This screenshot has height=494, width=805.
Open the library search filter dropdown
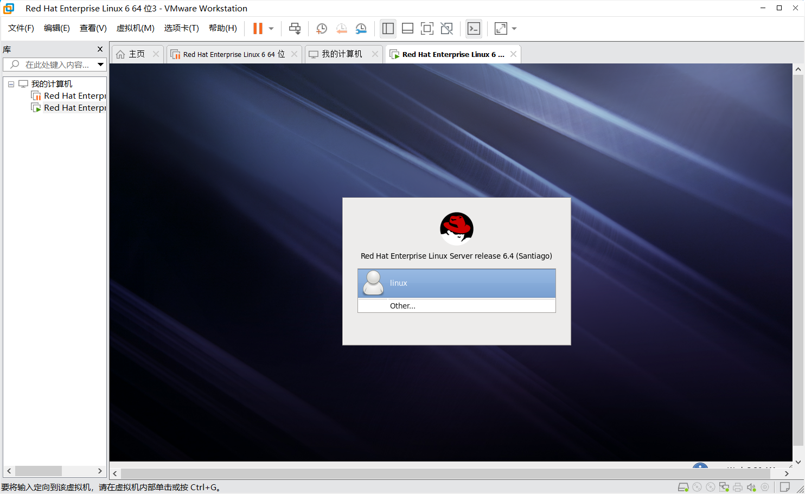coord(100,65)
